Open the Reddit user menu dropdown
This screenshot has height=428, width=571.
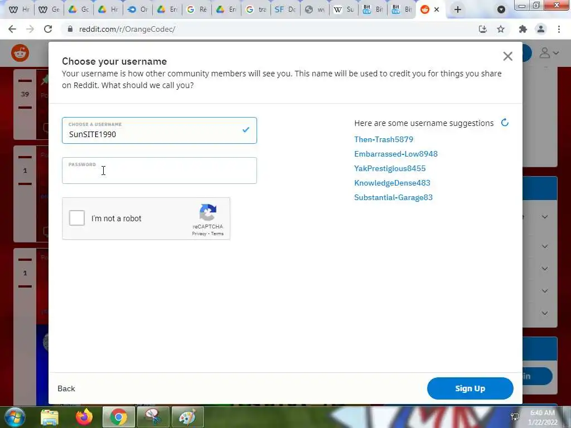point(549,53)
